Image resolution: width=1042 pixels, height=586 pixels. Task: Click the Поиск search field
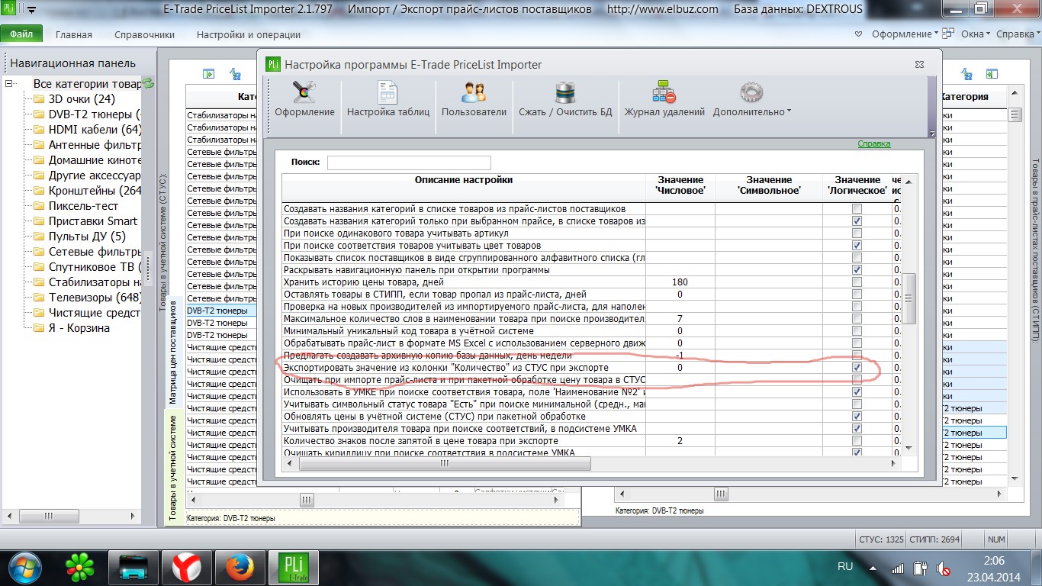409,163
